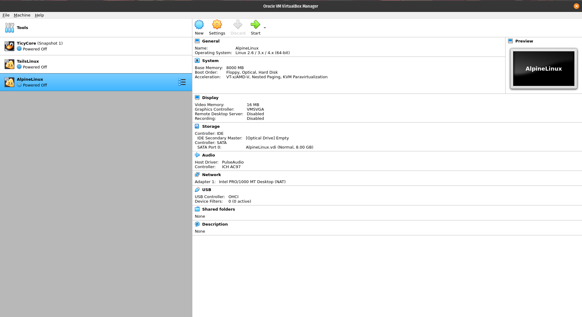
Task: Close the VirtualBox Manager window
Action: (x=576, y=6)
